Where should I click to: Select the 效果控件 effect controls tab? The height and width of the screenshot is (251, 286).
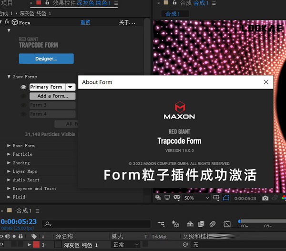coord(82,3)
